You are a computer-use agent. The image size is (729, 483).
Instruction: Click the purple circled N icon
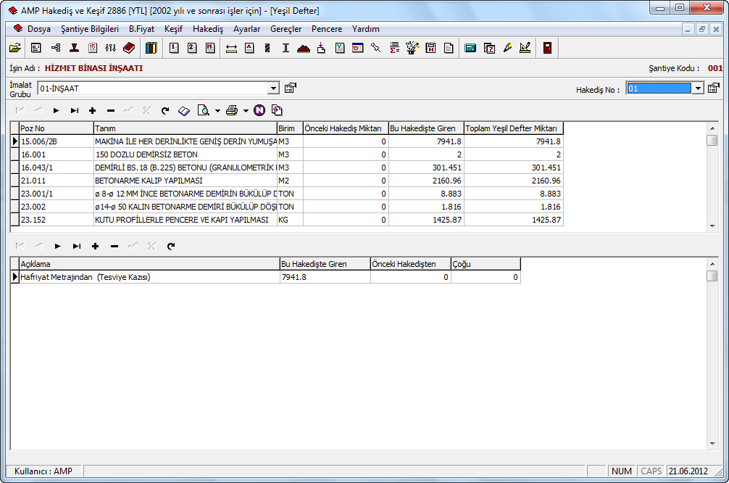tap(259, 110)
